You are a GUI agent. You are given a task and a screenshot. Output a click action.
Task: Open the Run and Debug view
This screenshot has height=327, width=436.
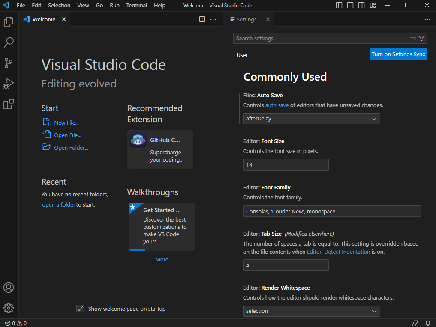coord(9,84)
